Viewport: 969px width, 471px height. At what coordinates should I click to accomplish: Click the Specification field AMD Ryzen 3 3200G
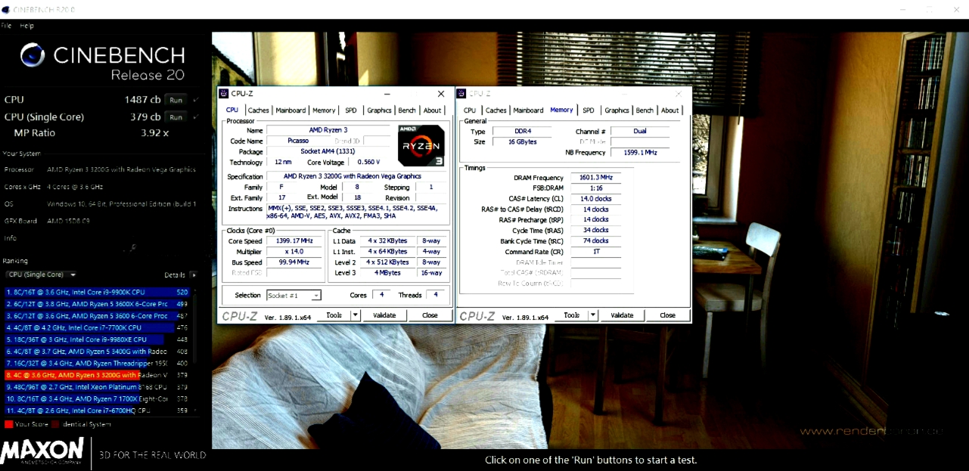tap(353, 176)
